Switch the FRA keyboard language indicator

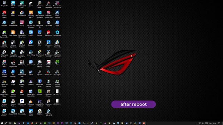[210, 123]
